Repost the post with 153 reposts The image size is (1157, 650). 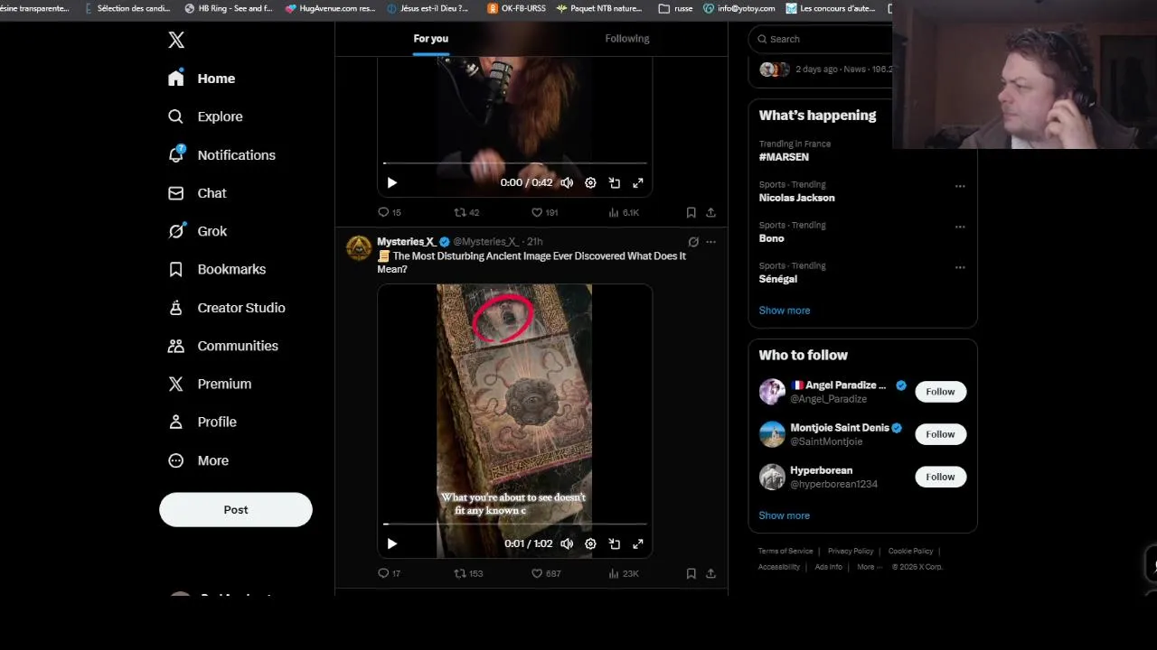468,573
